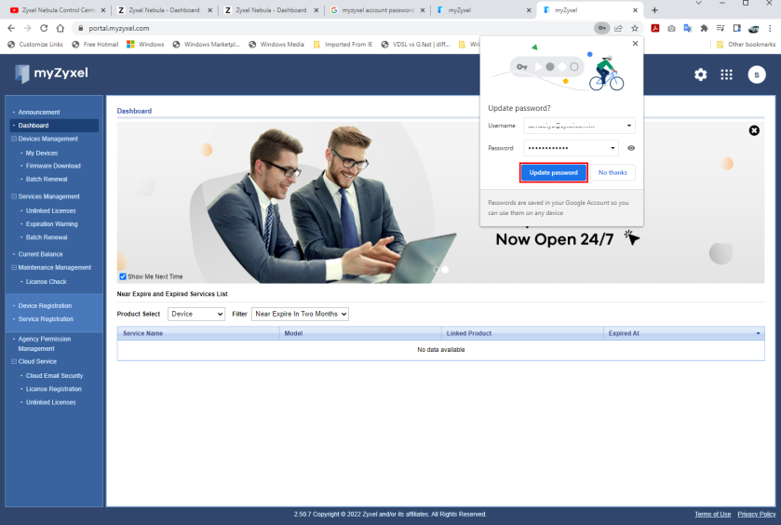The height and width of the screenshot is (525, 781).
Task: Click the key icon in address bar
Action: click(x=602, y=28)
